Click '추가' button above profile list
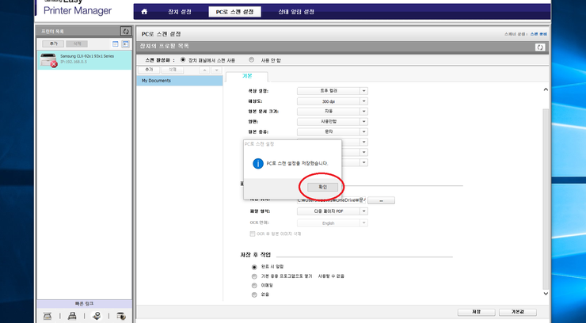This screenshot has width=586, height=323. (149, 70)
